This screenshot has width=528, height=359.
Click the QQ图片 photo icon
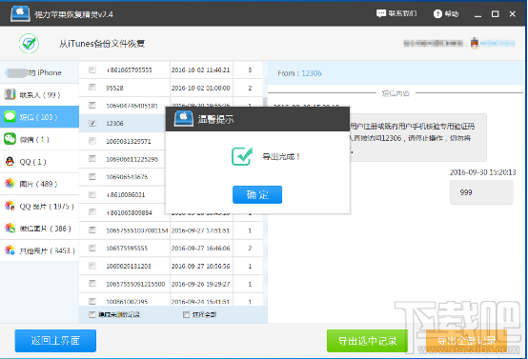[x=10, y=206]
